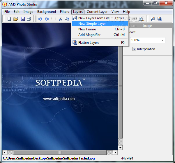Click the vertical scrollbar down arrow
Image resolution: width=175 pixels, height=163 pixels.
(120, 148)
